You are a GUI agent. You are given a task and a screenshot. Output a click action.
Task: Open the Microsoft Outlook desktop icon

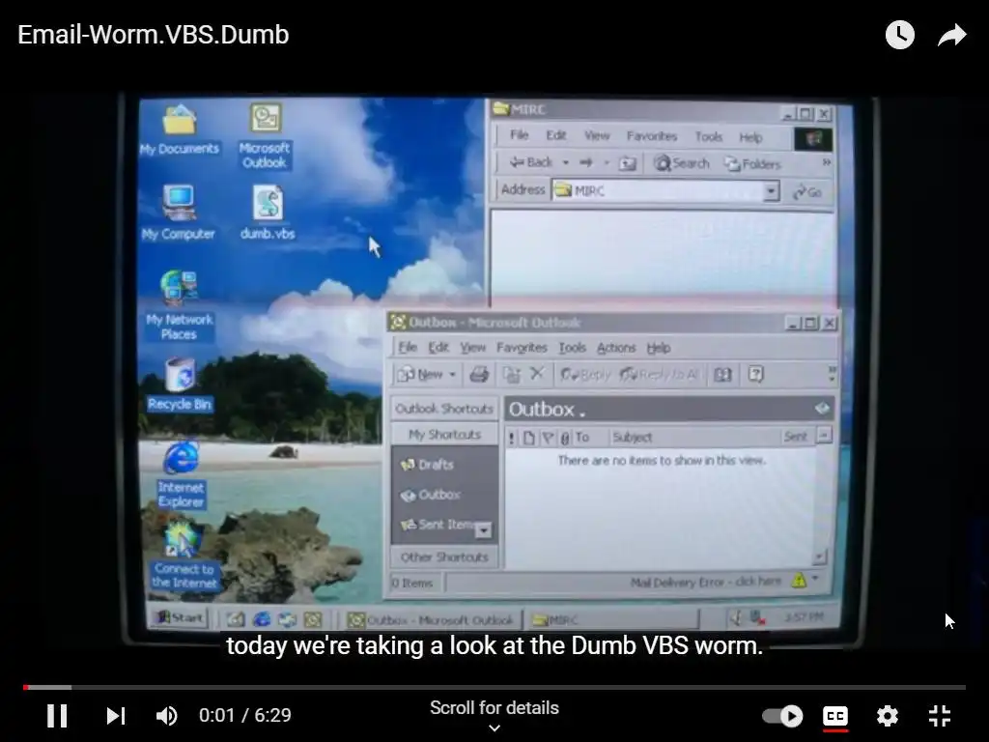coord(265,135)
